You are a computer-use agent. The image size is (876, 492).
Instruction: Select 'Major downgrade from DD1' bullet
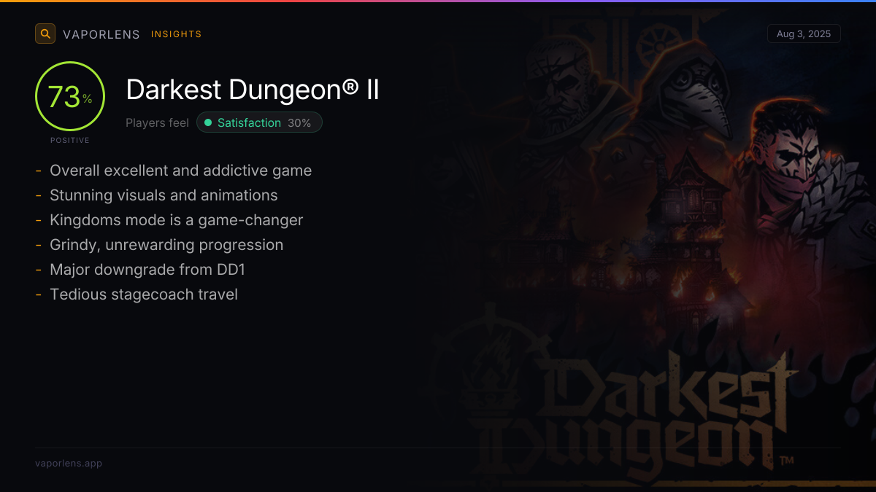[x=147, y=270]
